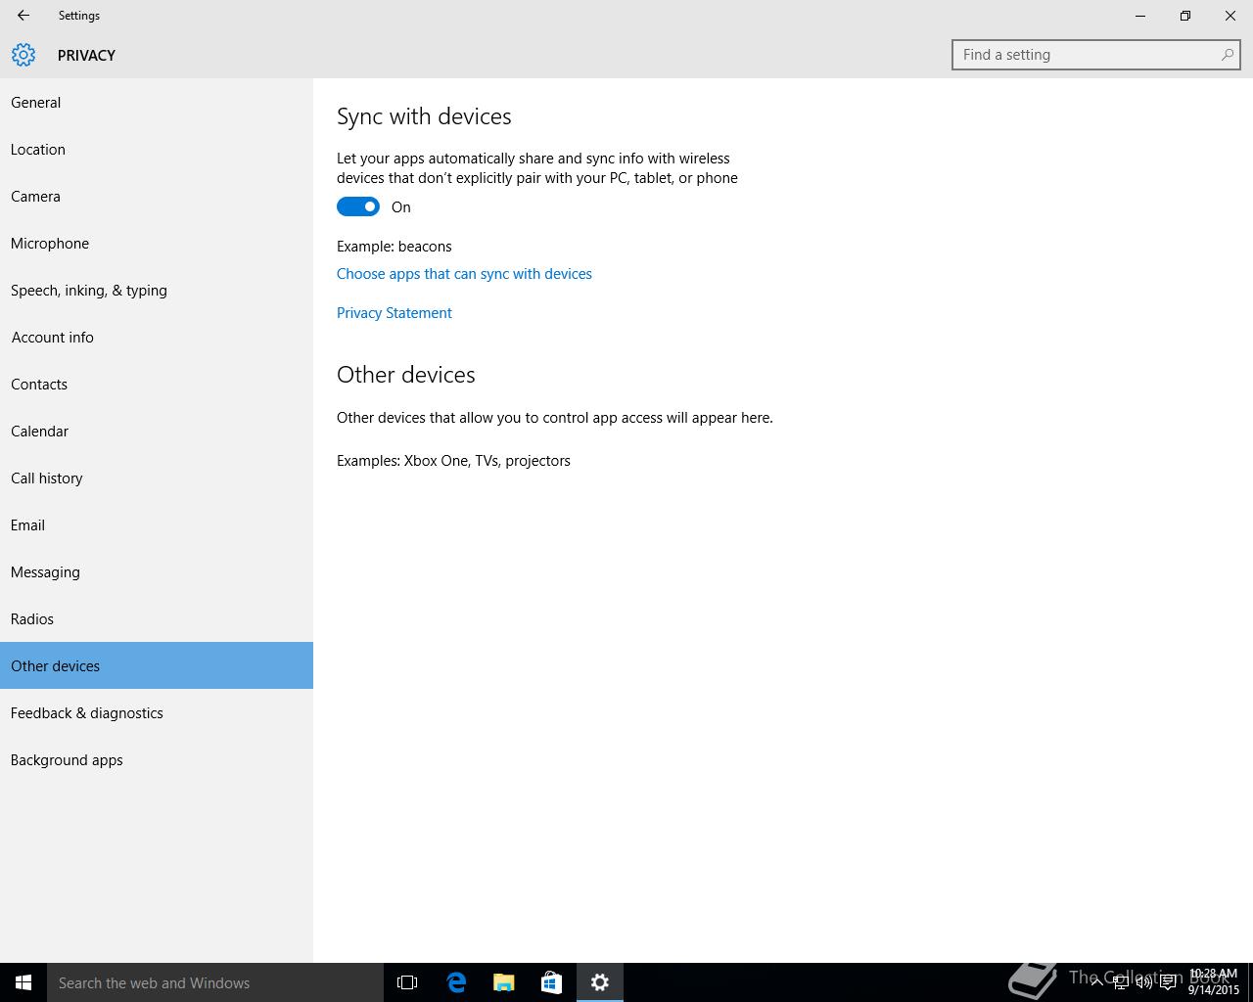Launch Microsoft Edge from the taskbar
This screenshot has height=1002, width=1253.
[x=456, y=982]
